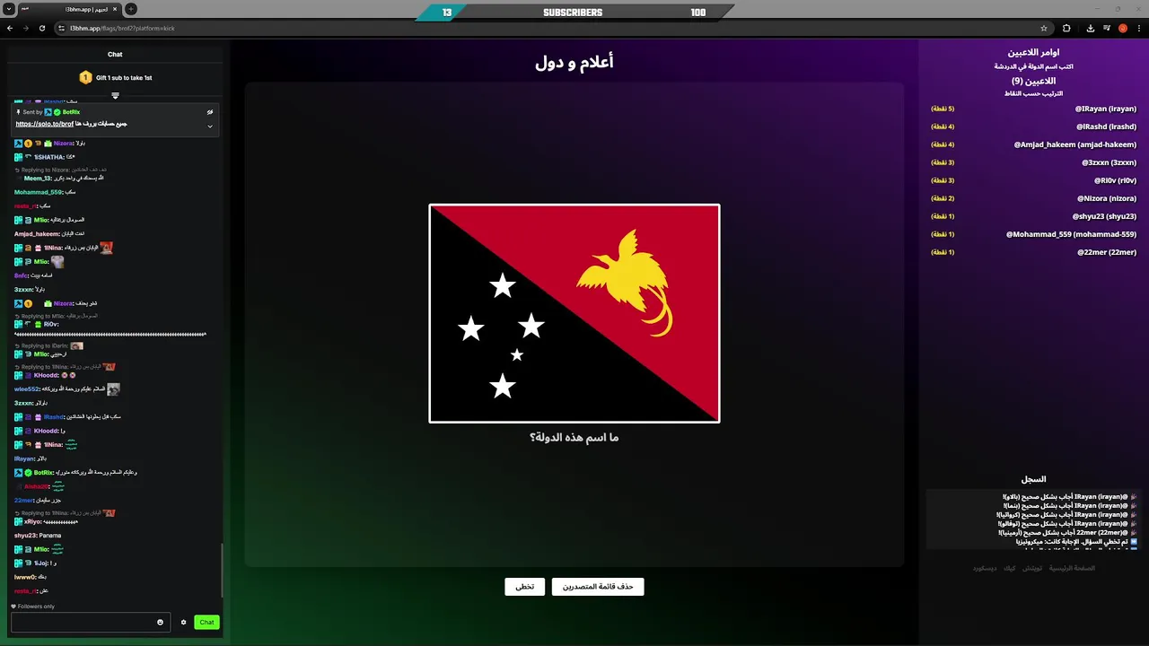The width and height of the screenshot is (1149, 646).
Task: Open كيك footer link
Action: pyautogui.click(x=1010, y=568)
